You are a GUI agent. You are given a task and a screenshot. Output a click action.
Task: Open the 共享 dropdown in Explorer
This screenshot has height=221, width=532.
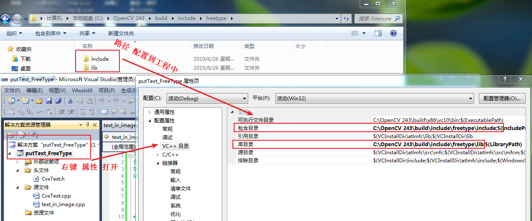(87, 33)
